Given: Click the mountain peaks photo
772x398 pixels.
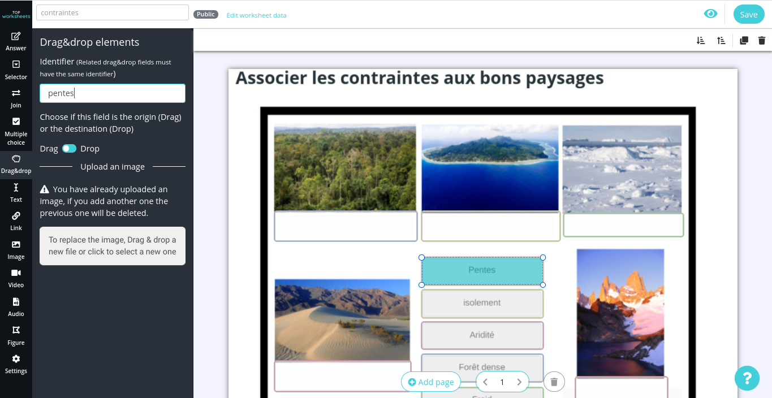Looking at the screenshot, I should coord(620,313).
